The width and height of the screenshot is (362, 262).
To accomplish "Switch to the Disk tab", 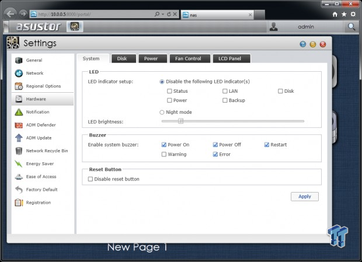I will (124, 58).
